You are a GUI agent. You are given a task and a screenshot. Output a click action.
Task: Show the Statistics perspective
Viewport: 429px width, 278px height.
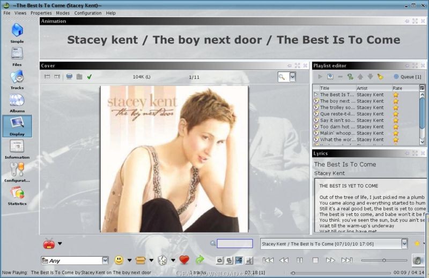17,196
